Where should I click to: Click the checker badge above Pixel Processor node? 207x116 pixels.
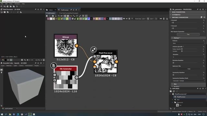click(93, 50)
